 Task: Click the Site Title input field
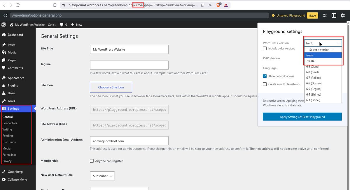tap(129, 49)
